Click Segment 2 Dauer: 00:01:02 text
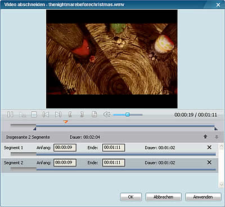 tap(160, 163)
